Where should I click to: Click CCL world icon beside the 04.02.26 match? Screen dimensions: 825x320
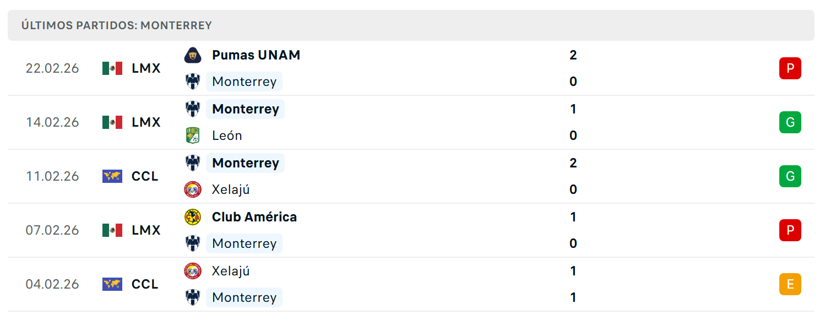[x=112, y=284]
